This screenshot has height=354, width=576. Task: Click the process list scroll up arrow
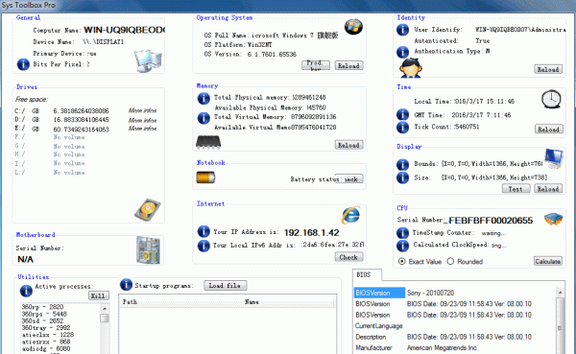[105, 309]
